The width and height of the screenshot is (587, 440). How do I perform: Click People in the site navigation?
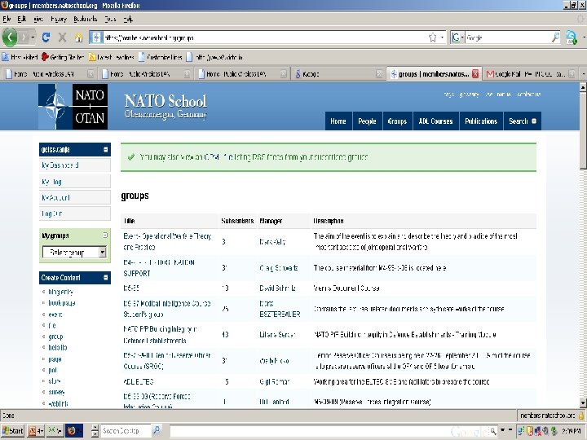pos(367,121)
